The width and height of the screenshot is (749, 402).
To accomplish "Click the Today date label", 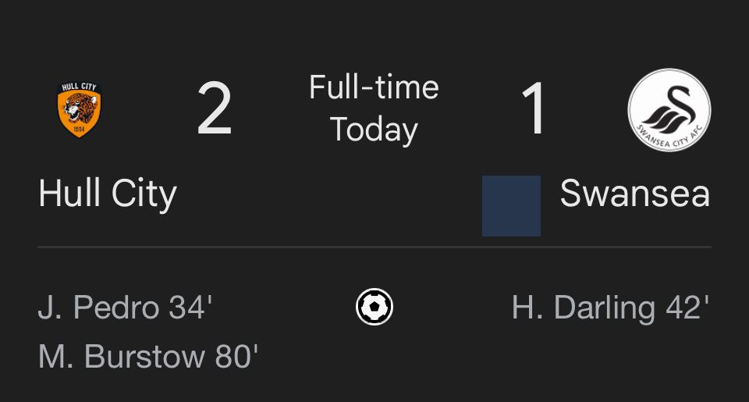I will point(374,129).
